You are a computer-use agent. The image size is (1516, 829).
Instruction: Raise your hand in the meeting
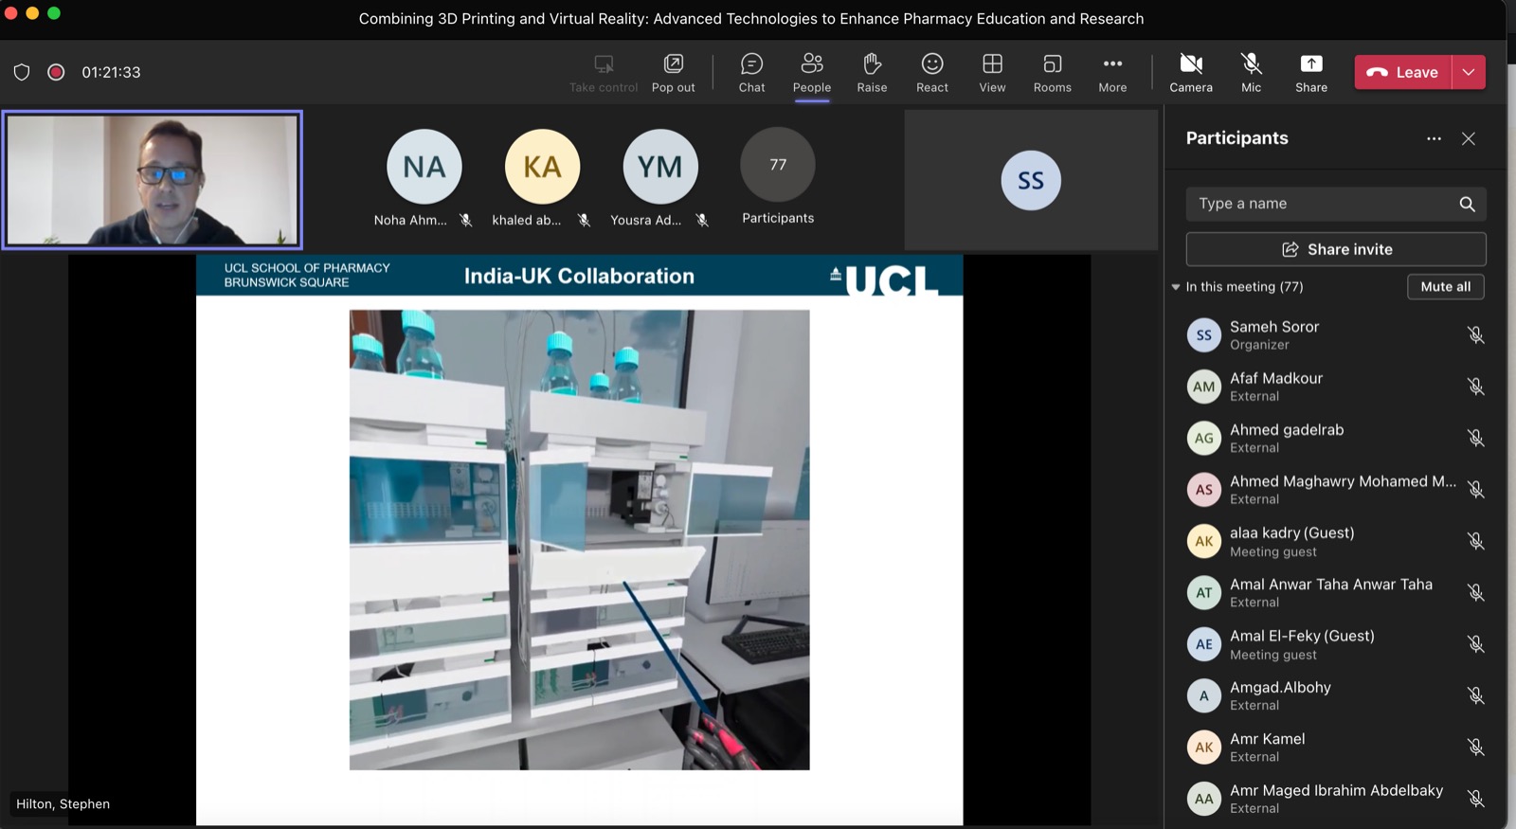pyautogui.click(x=872, y=72)
